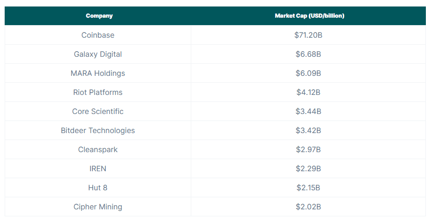Click the Cipher Mining company name
Image resolution: width=431 pixels, height=221 pixels.
click(x=98, y=207)
